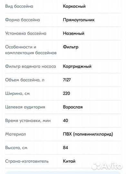Select the 'Картриджный' filter value
This screenshot has width=126, height=174.
77,66
